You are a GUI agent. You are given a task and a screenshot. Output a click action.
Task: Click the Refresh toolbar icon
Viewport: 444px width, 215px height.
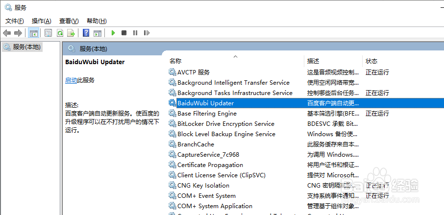tap(60, 33)
